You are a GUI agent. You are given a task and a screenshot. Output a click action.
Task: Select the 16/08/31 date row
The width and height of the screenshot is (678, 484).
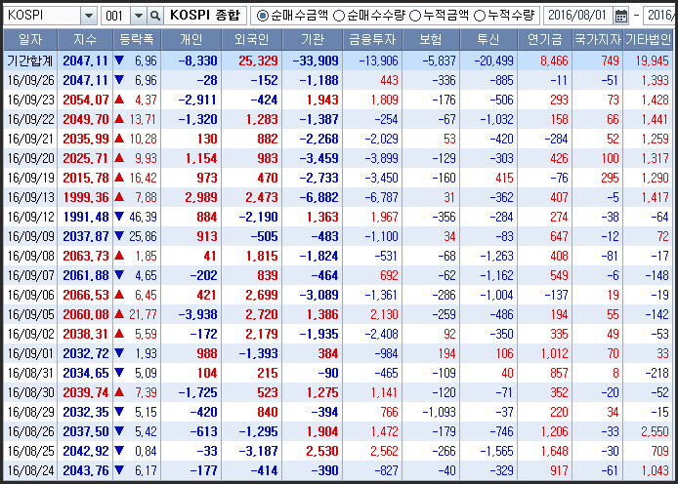[338, 373]
